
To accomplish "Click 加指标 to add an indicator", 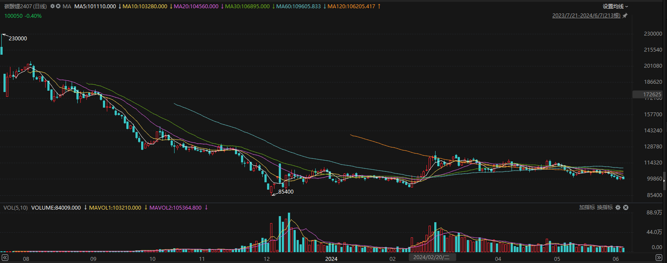I will (x=587, y=207).
